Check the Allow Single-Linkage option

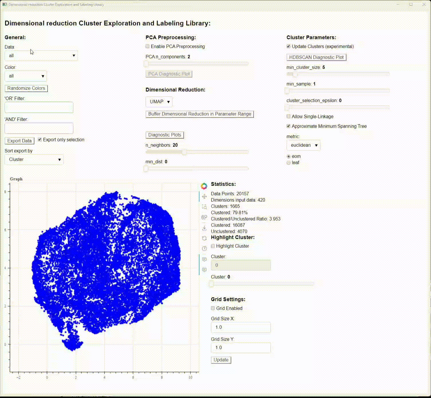coord(289,116)
